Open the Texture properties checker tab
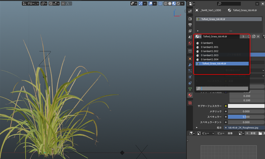 [190, 103]
